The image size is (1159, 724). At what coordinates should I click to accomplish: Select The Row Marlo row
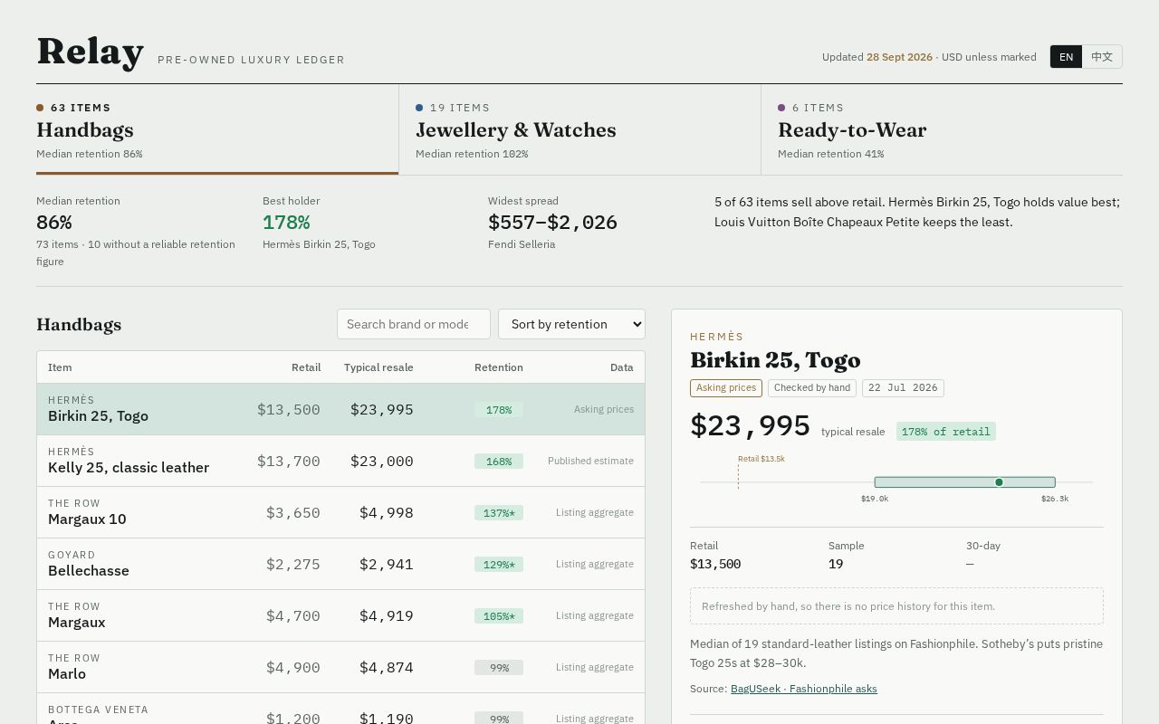[340, 667]
